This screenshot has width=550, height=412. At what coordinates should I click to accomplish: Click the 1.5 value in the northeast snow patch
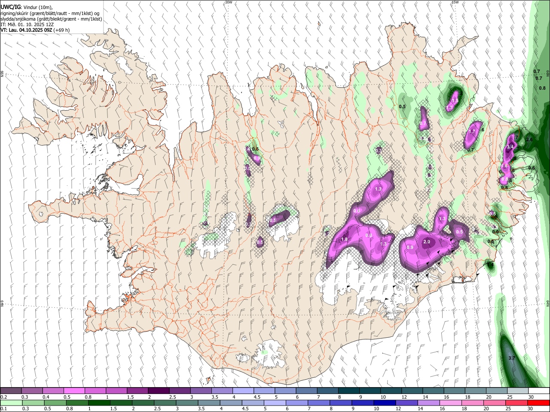455,100
